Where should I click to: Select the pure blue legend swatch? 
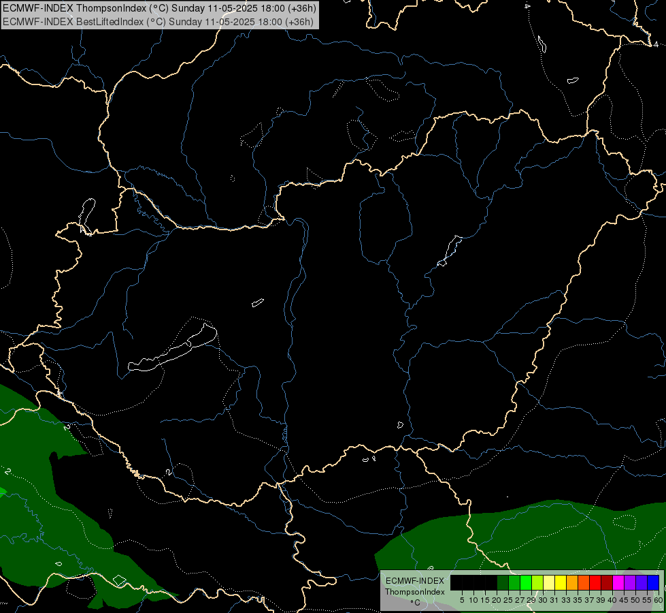(x=653, y=582)
